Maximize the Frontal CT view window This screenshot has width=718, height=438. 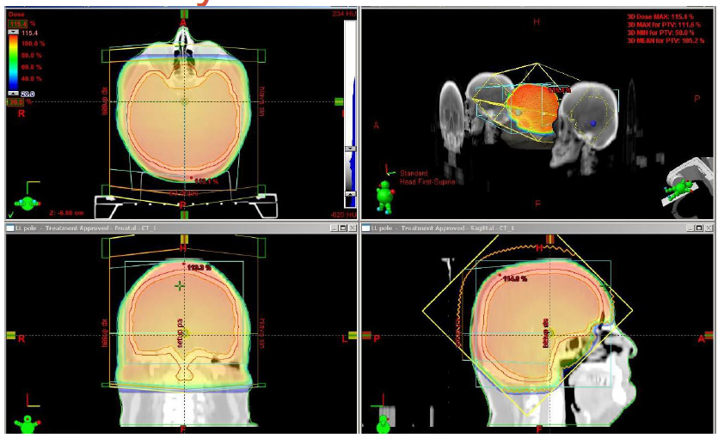pyautogui.click(x=342, y=228)
